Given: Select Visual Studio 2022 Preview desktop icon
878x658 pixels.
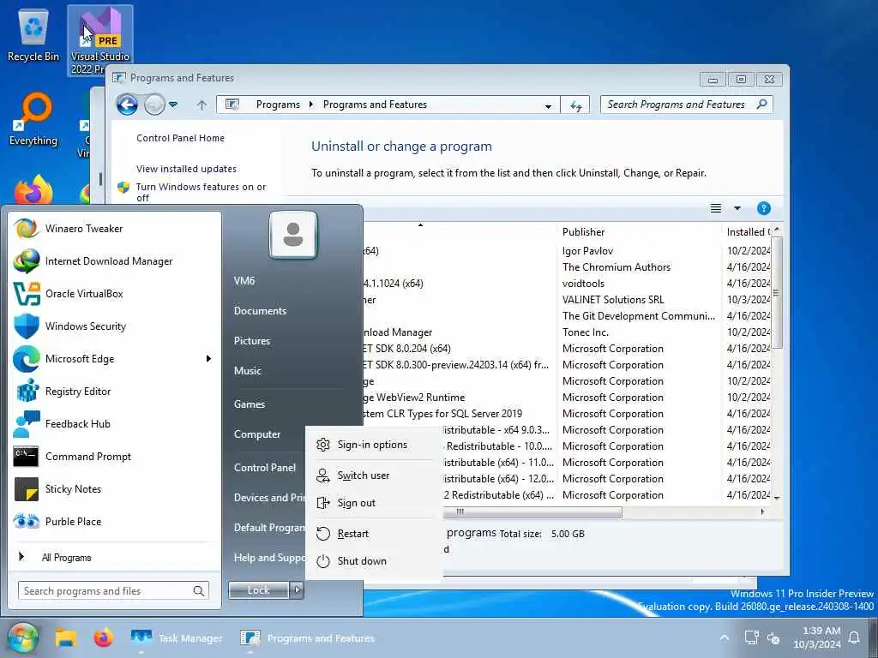Looking at the screenshot, I should tap(100, 40).
